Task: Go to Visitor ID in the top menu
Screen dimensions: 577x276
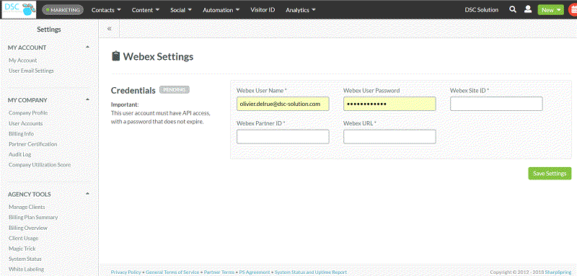Action: [x=263, y=10]
